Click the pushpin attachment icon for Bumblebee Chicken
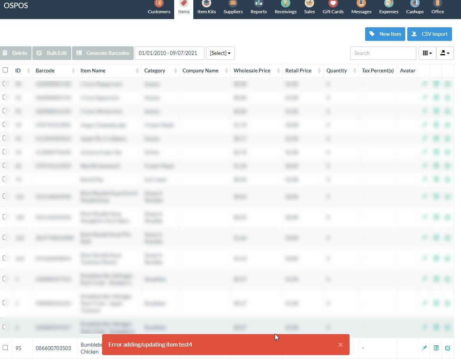 (424, 348)
